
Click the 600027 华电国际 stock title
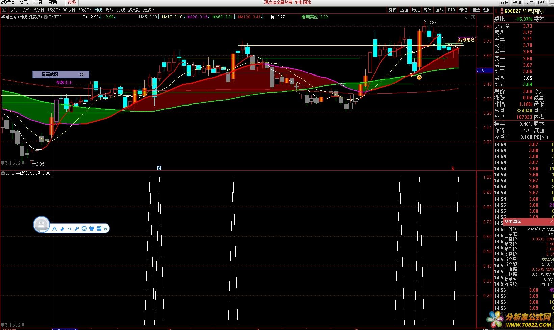524,11
